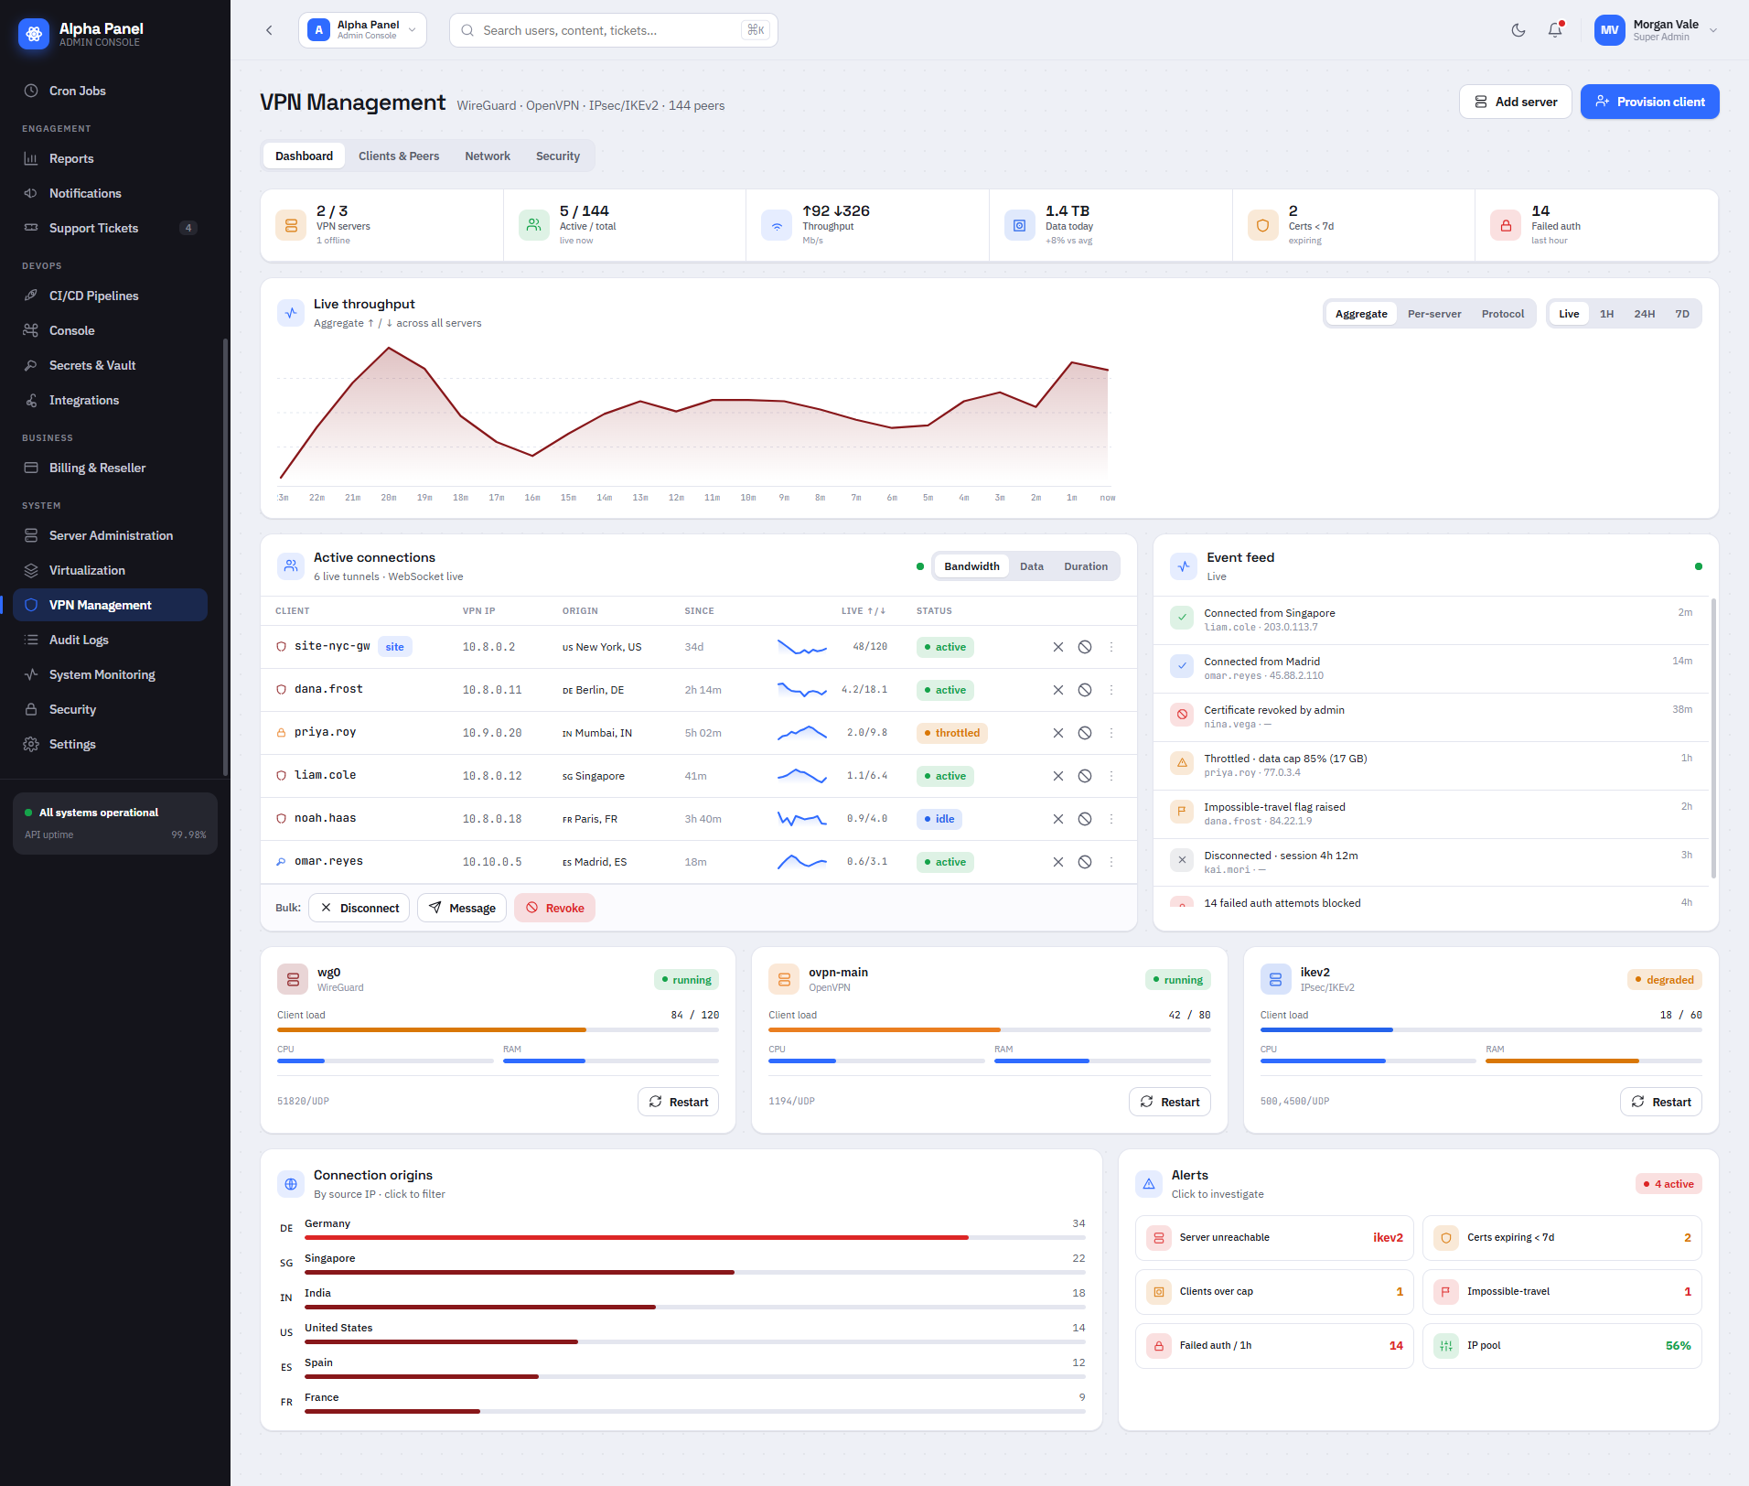Restart the ovpn-main server
This screenshot has width=1749, height=1486.
[1170, 1102]
